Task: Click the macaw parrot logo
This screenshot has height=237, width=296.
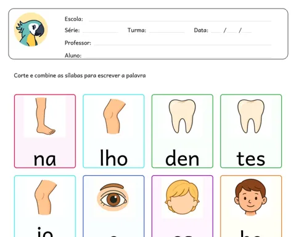Action: (x=31, y=30)
